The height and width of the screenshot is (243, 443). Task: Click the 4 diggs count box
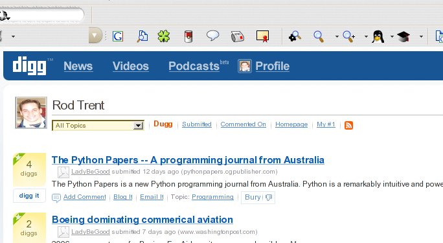[x=29, y=170]
